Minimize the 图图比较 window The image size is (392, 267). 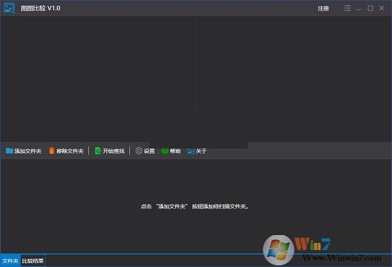pyautogui.click(x=359, y=8)
